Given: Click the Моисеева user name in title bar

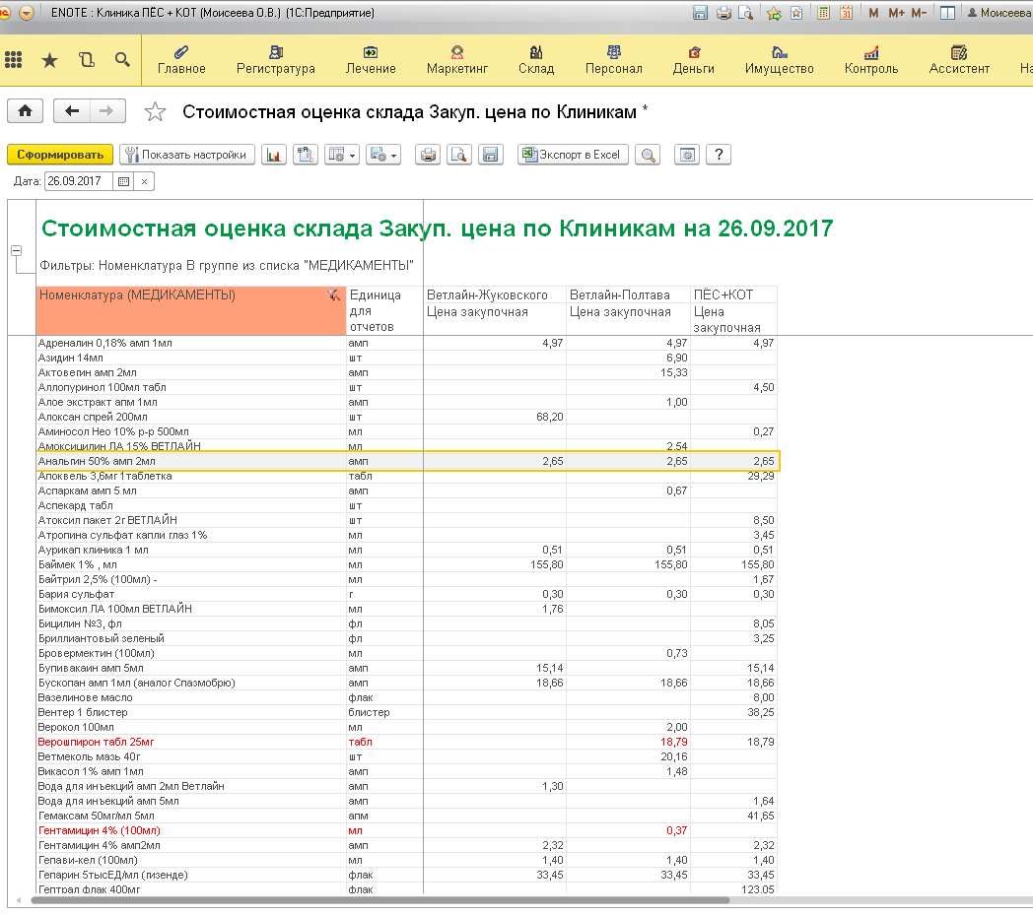Looking at the screenshot, I should tap(999, 13).
